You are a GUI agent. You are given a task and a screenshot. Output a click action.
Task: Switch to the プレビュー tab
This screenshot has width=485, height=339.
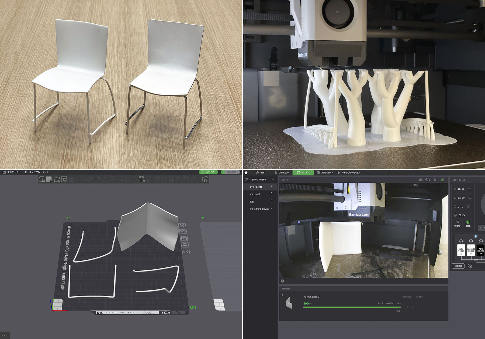[282, 173]
